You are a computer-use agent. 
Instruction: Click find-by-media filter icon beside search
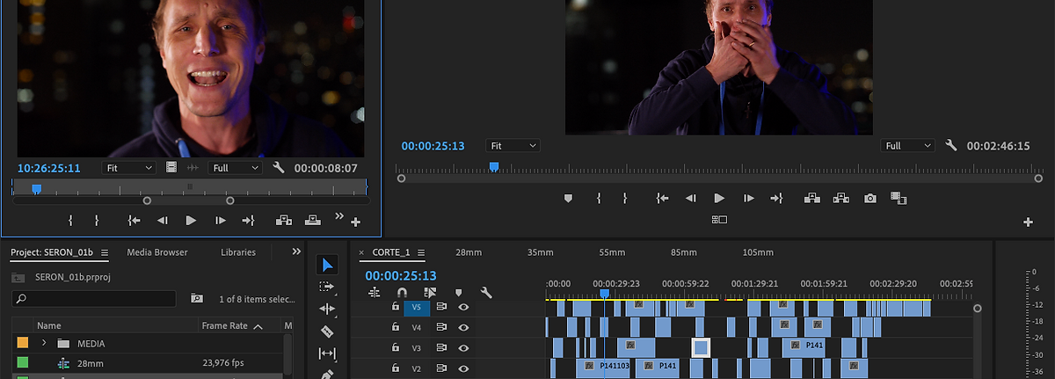[197, 299]
